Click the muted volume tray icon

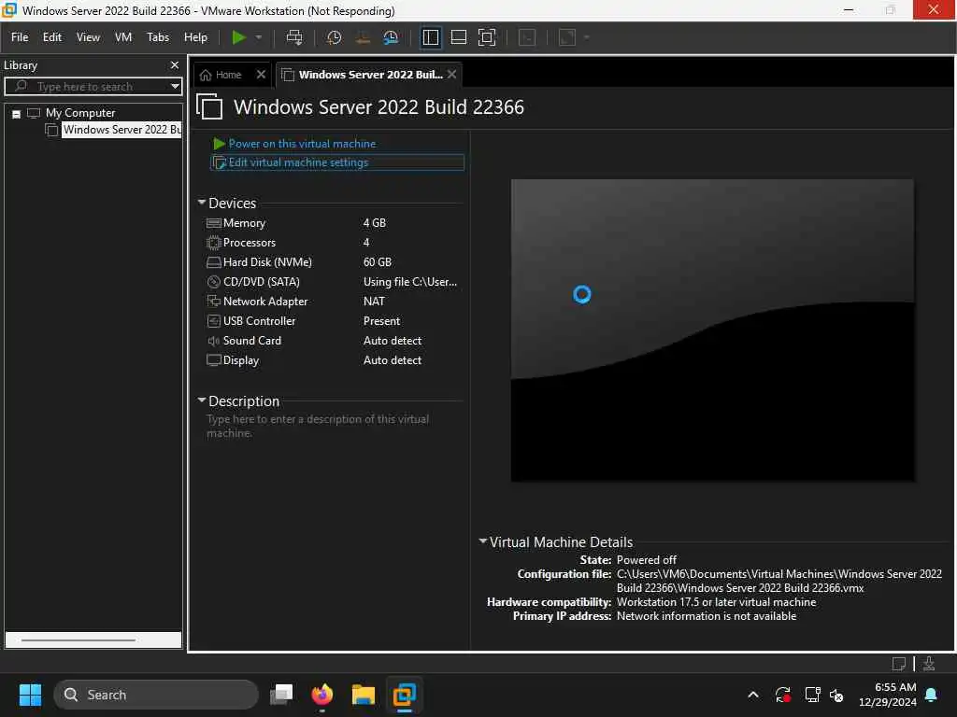[x=836, y=695]
